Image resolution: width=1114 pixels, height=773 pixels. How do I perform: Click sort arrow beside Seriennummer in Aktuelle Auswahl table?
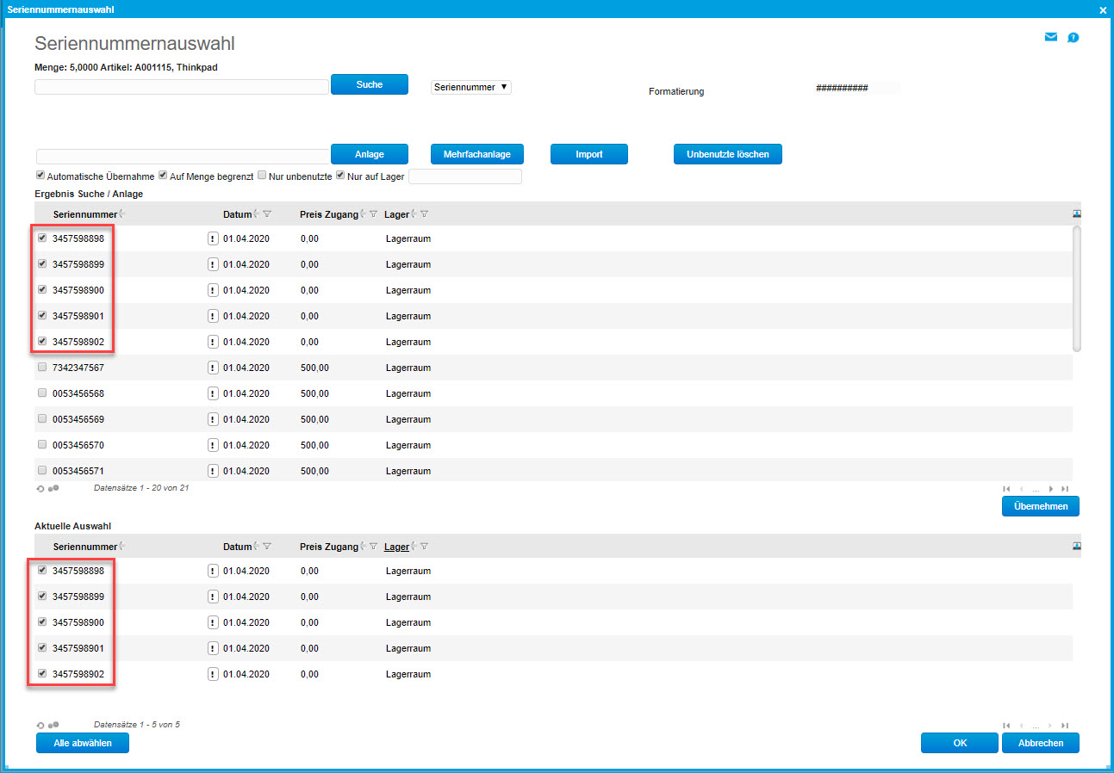(x=121, y=547)
